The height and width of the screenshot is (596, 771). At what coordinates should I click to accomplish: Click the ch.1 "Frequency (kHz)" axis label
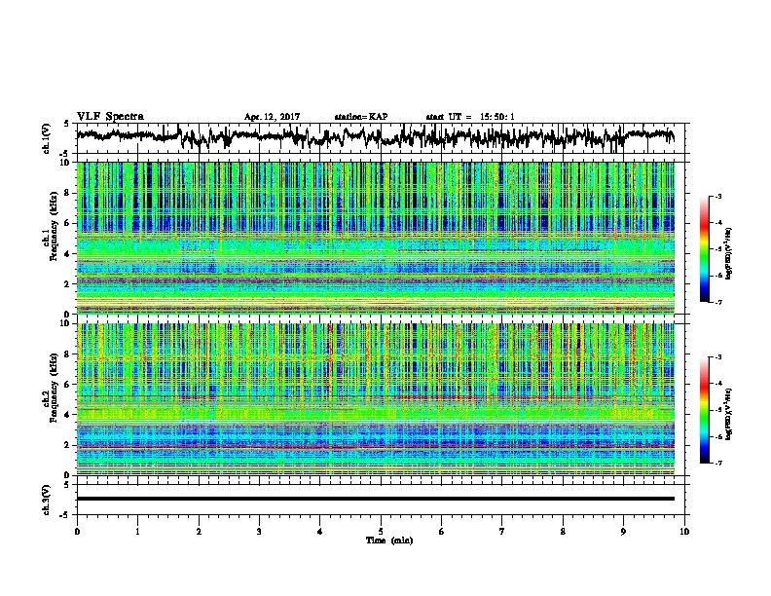52,227
